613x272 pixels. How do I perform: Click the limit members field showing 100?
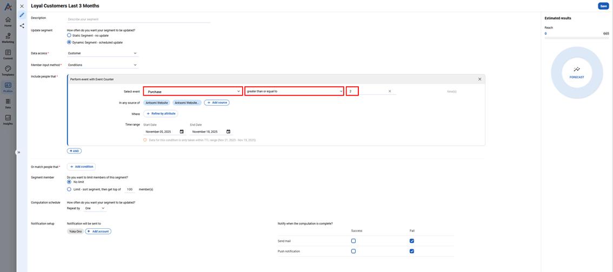[130, 189]
